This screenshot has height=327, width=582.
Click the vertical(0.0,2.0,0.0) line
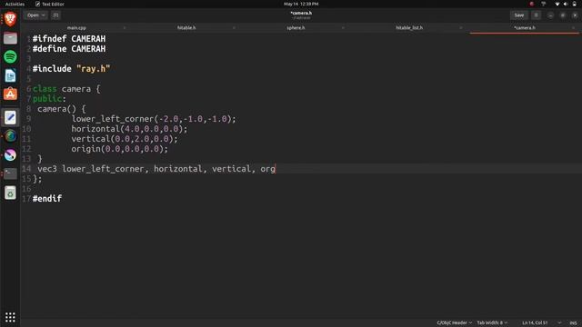(x=125, y=139)
